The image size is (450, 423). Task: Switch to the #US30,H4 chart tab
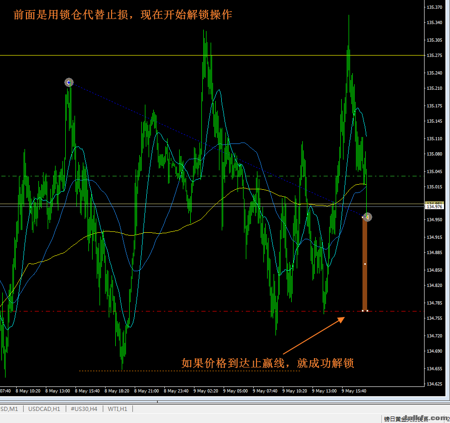click(84, 409)
